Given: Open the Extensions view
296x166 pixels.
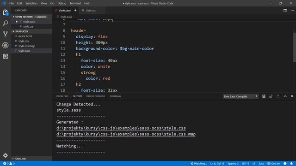Looking at the screenshot, I should point(5,56).
